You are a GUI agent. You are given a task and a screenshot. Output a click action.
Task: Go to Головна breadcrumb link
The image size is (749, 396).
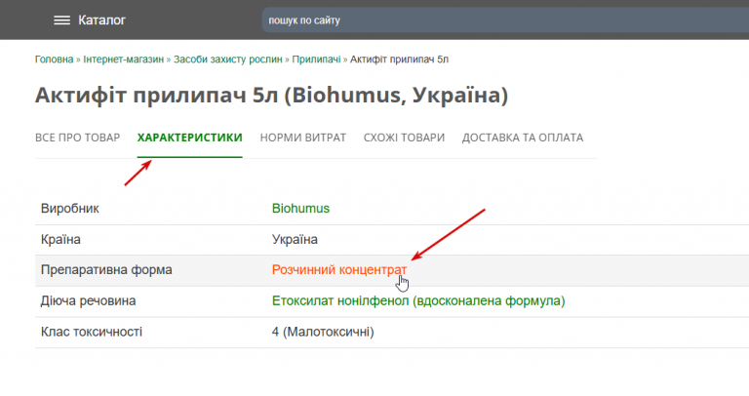point(54,59)
